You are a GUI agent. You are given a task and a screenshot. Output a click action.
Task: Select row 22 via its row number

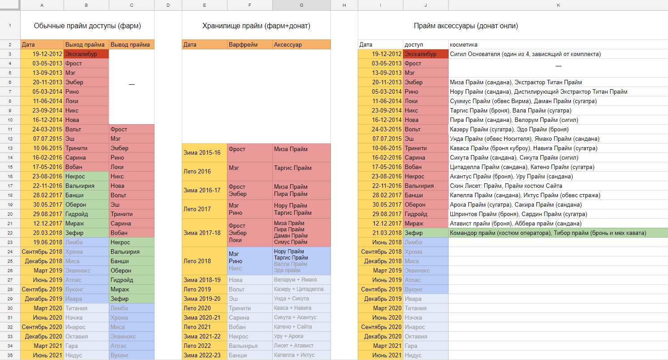pyautogui.click(x=10, y=233)
